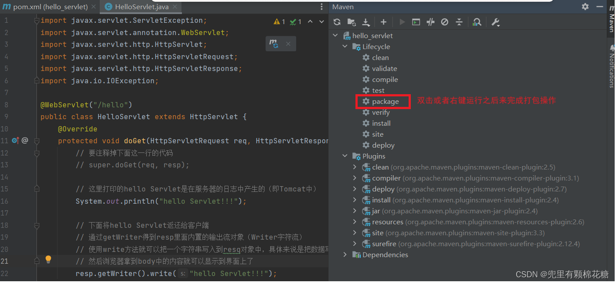Open Maven dependency analyzer icon
This screenshot has width=616, height=283.
pyautogui.click(x=477, y=22)
